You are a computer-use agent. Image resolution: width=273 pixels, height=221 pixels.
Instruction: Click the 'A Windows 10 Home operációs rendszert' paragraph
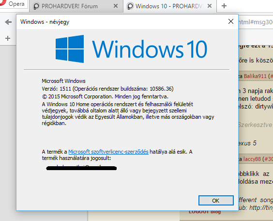coord(128,113)
